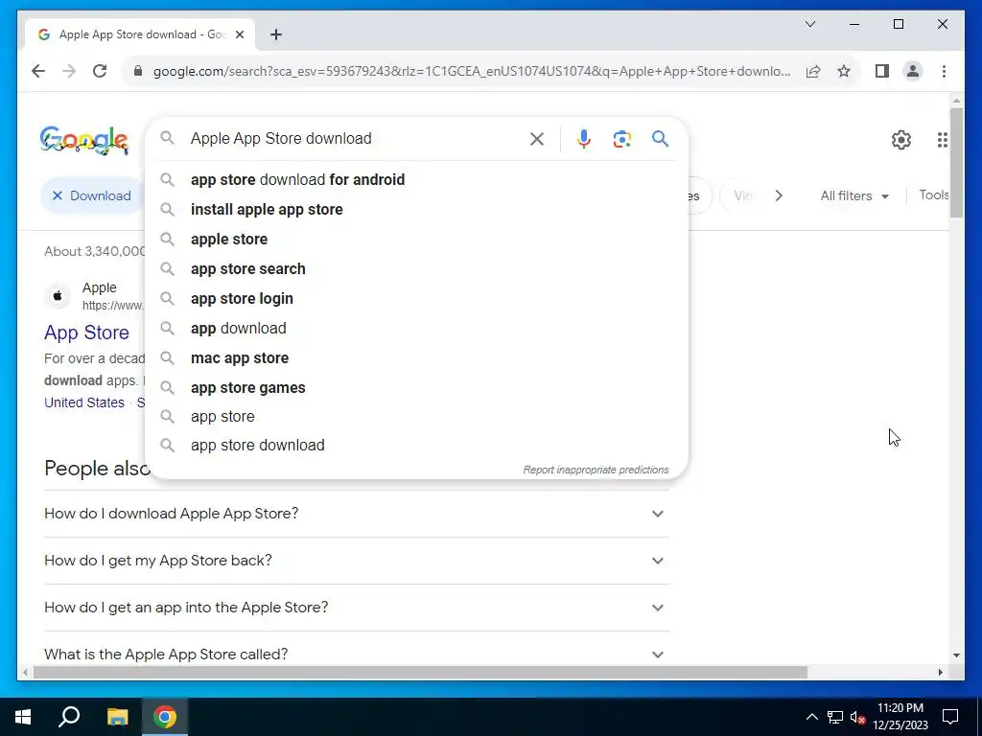Open File Explorer from taskbar

[117, 717]
